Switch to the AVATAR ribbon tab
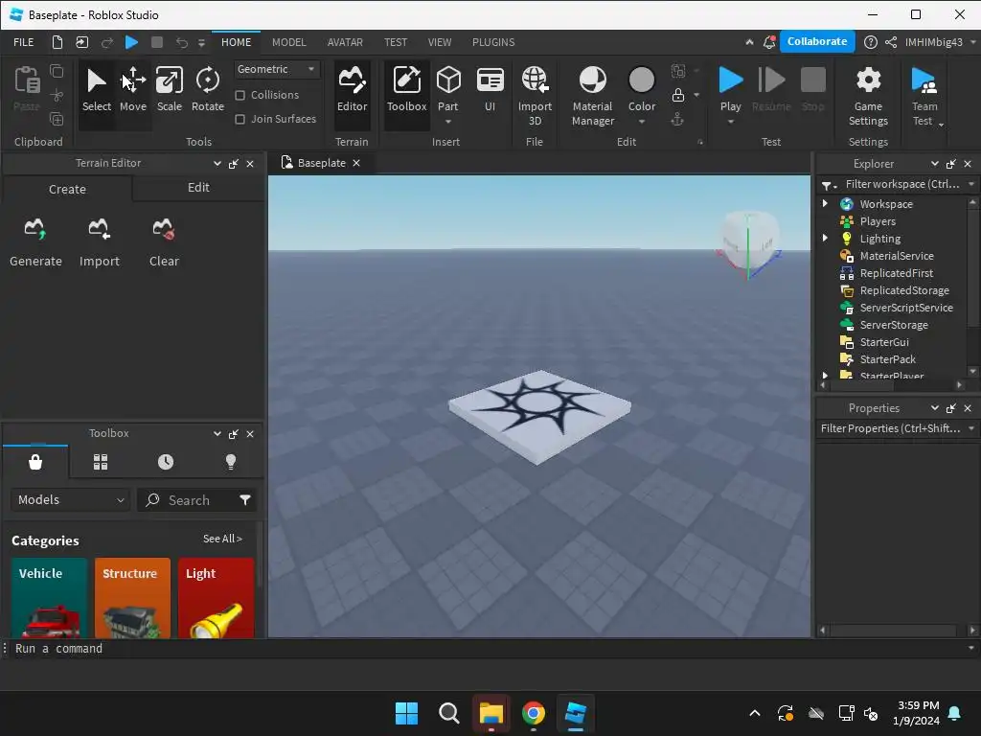981x736 pixels. point(345,42)
